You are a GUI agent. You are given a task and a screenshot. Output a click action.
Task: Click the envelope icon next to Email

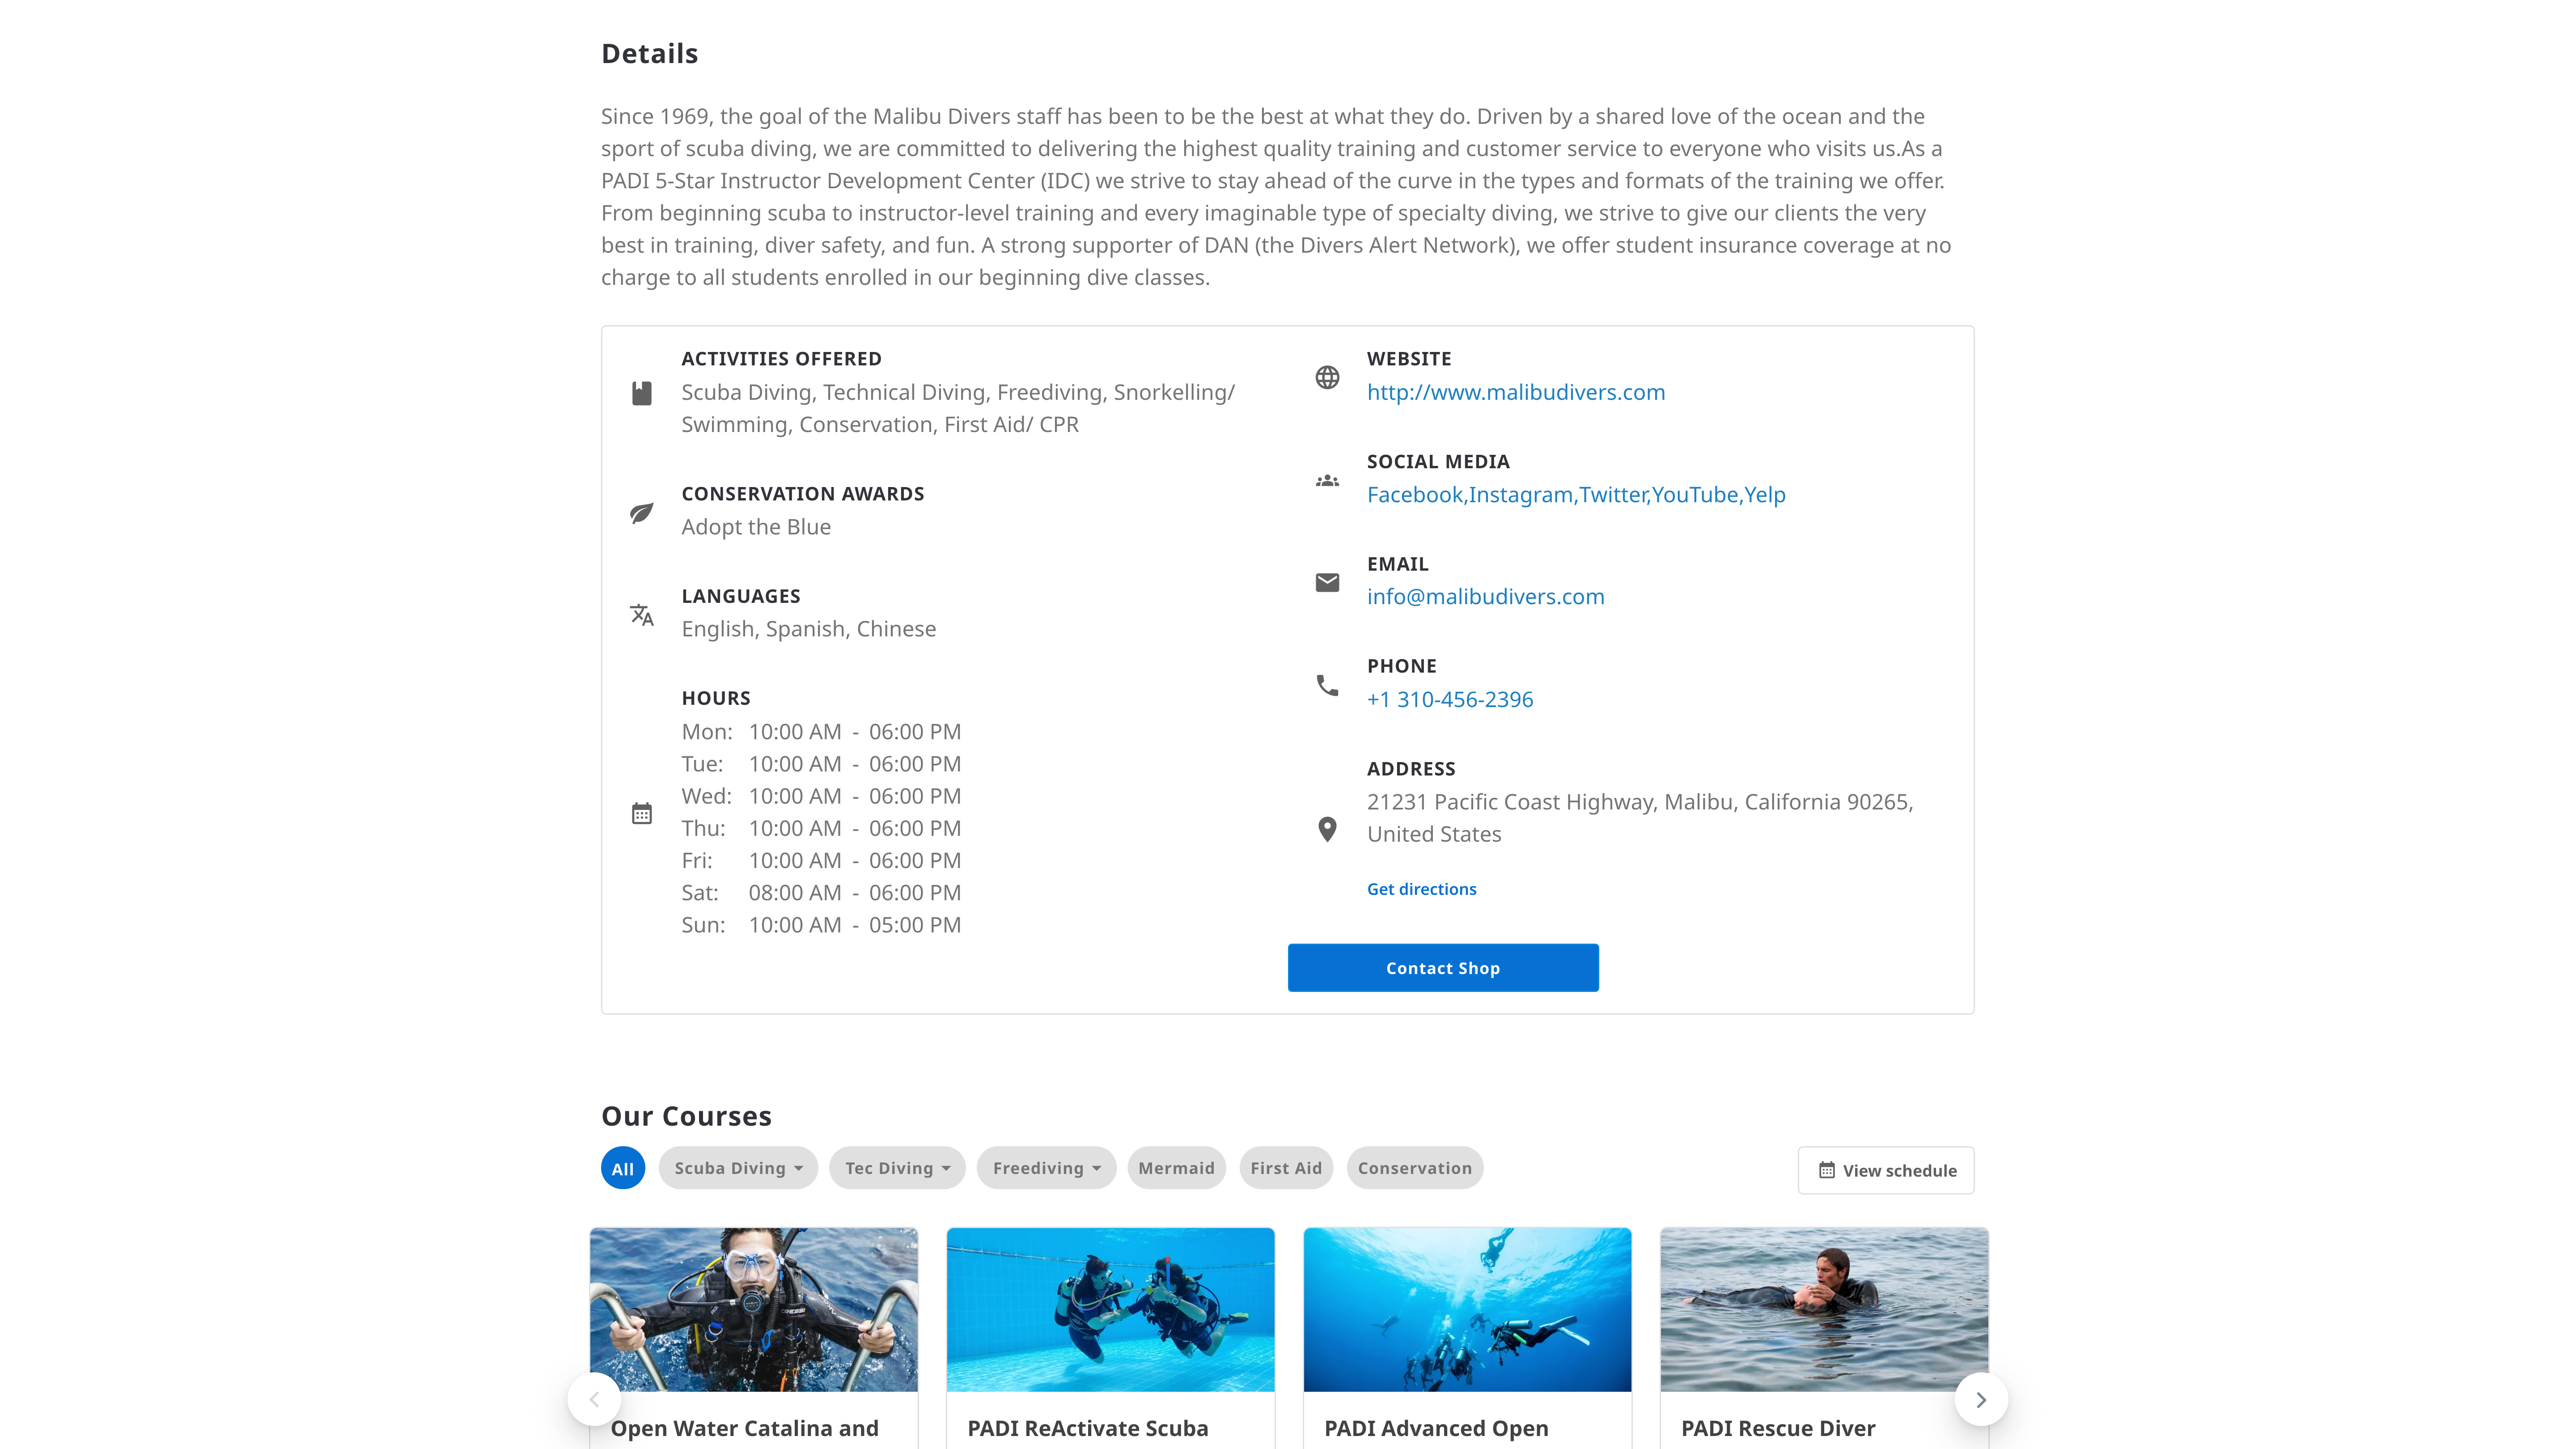point(1327,582)
